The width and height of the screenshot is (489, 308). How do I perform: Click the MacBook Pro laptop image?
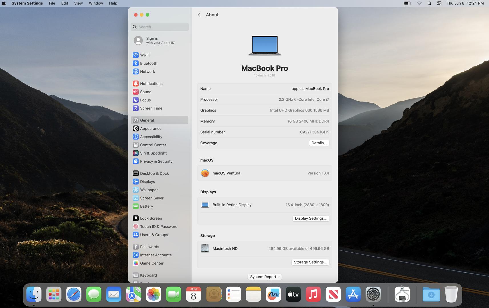[x=265, y=45]
